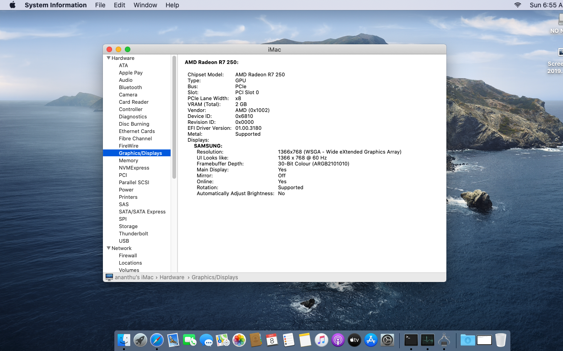Open Reminders from the Dock
Screen dimensions: 563x351
tap(289, 340)
